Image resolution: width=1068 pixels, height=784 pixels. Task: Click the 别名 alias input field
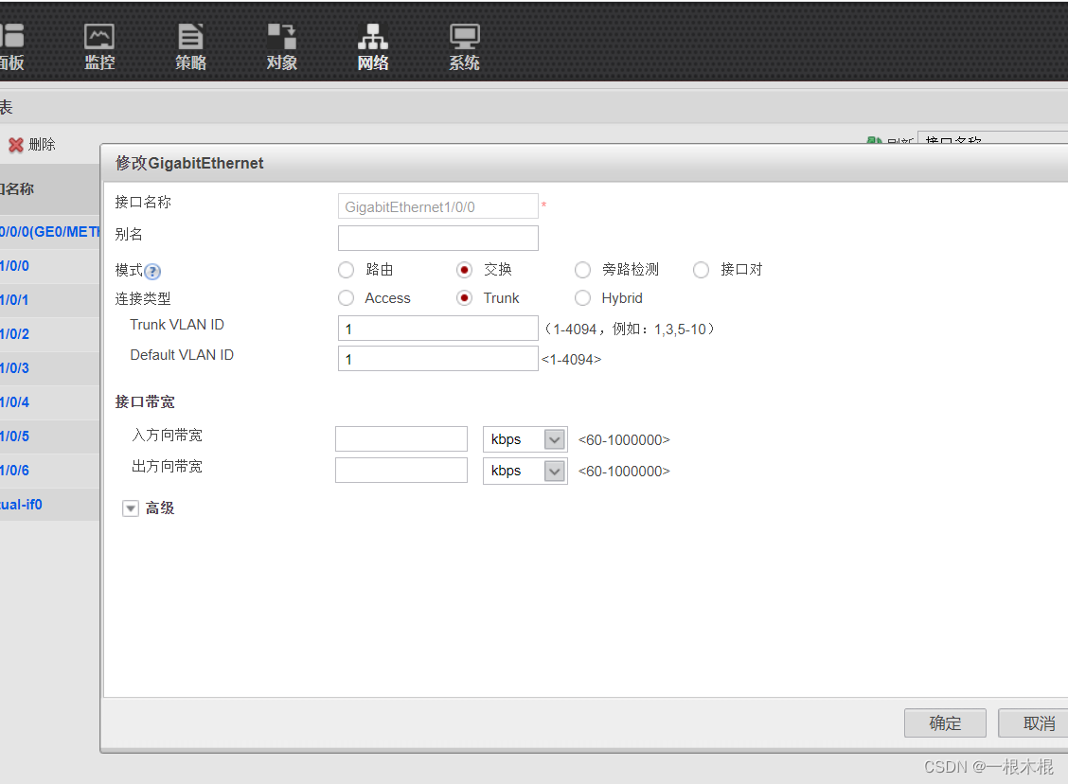pos(438,239)
